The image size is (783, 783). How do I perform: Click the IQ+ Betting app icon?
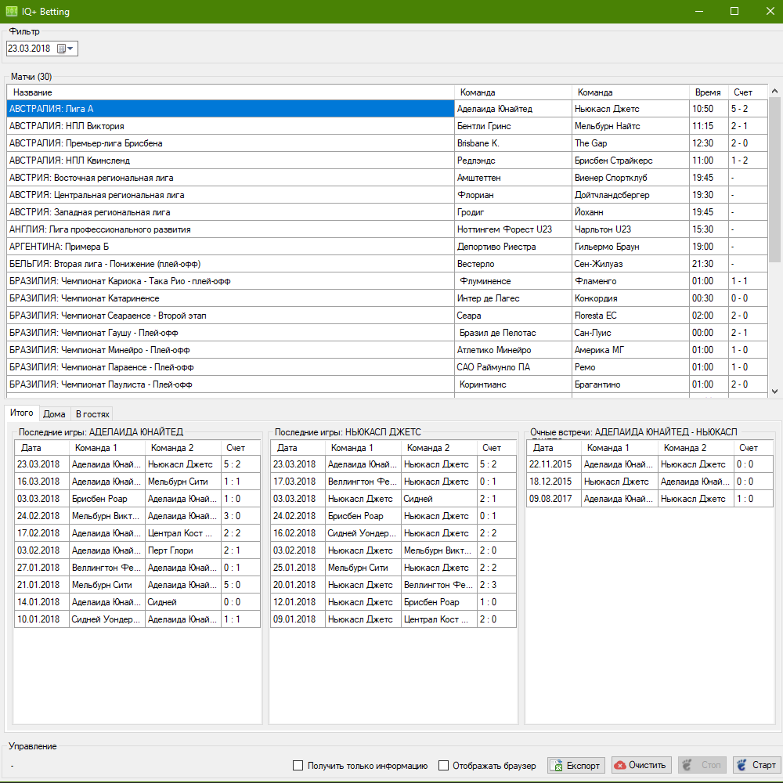coord(11,11)
